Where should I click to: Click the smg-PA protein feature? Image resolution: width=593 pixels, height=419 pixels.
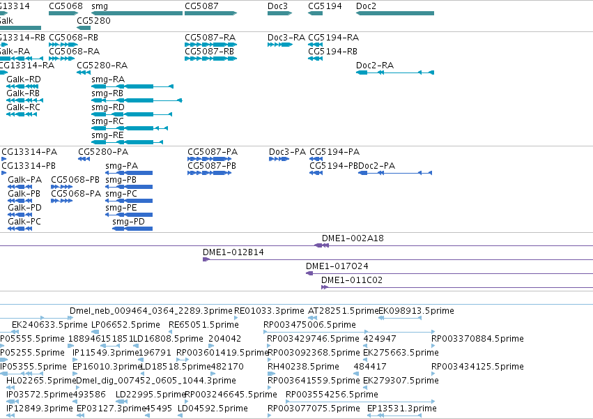(129, 173)
